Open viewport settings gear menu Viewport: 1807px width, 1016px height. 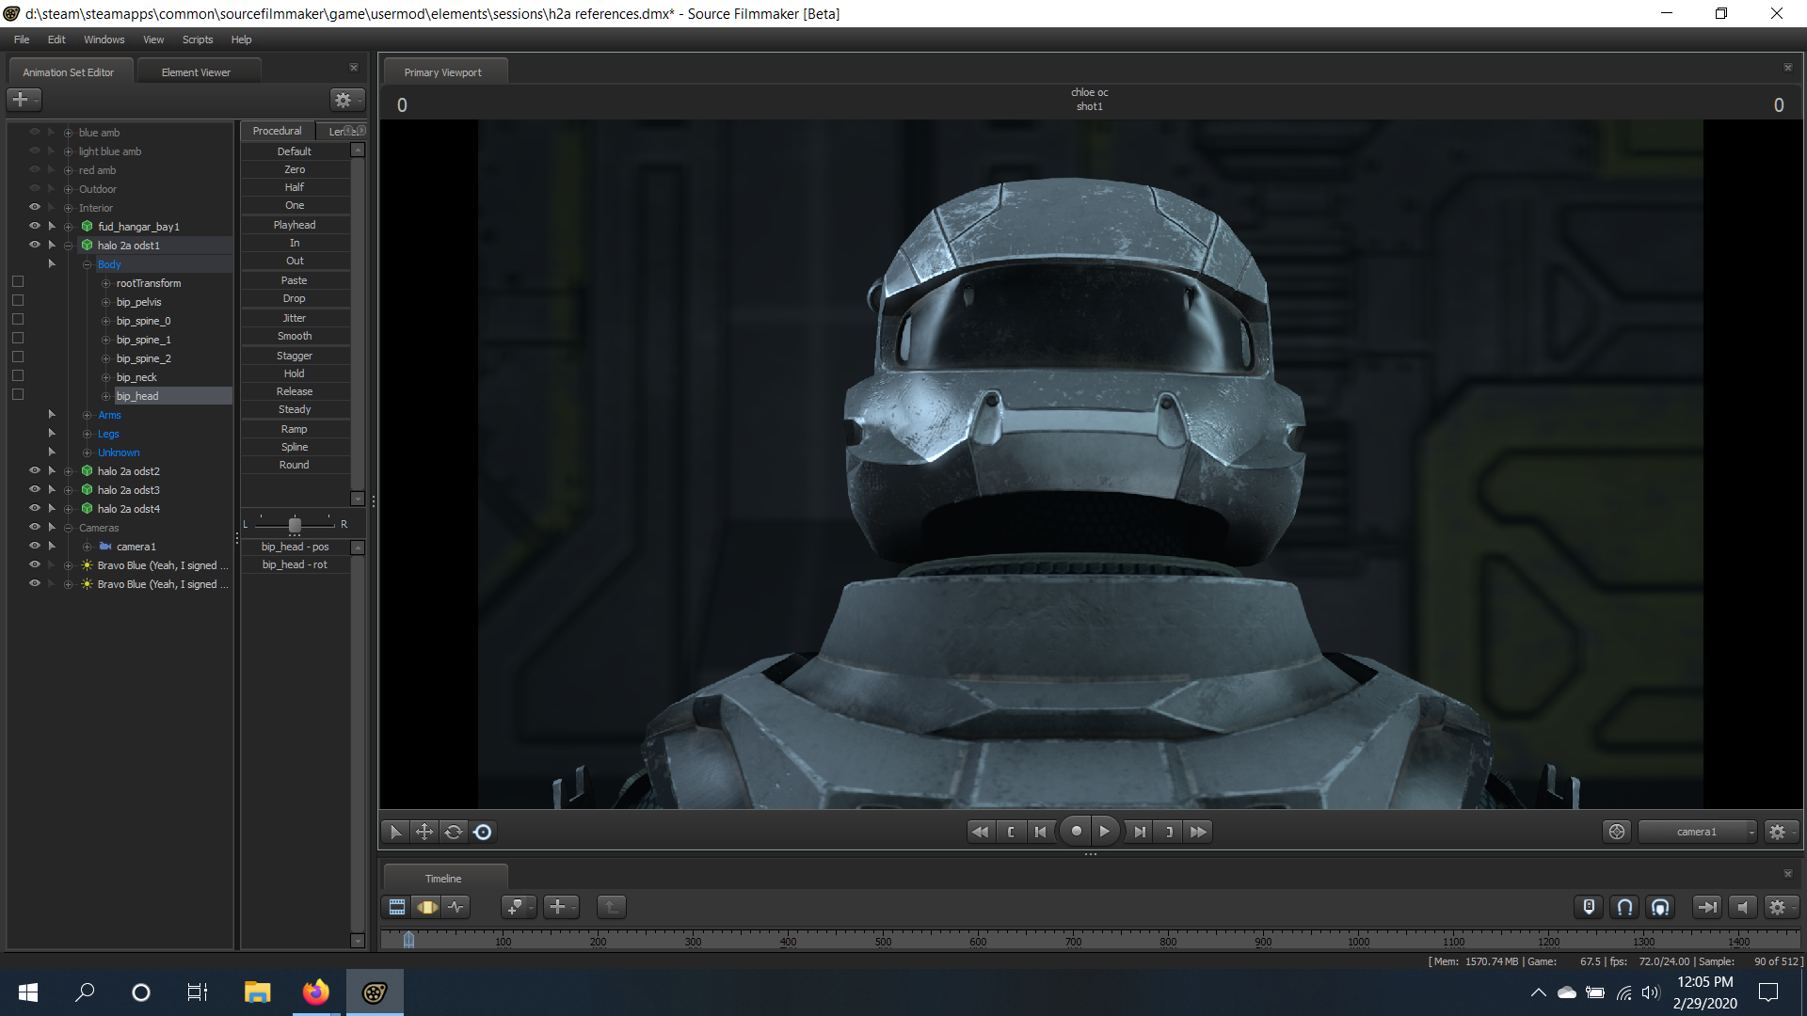(1780, 832)
